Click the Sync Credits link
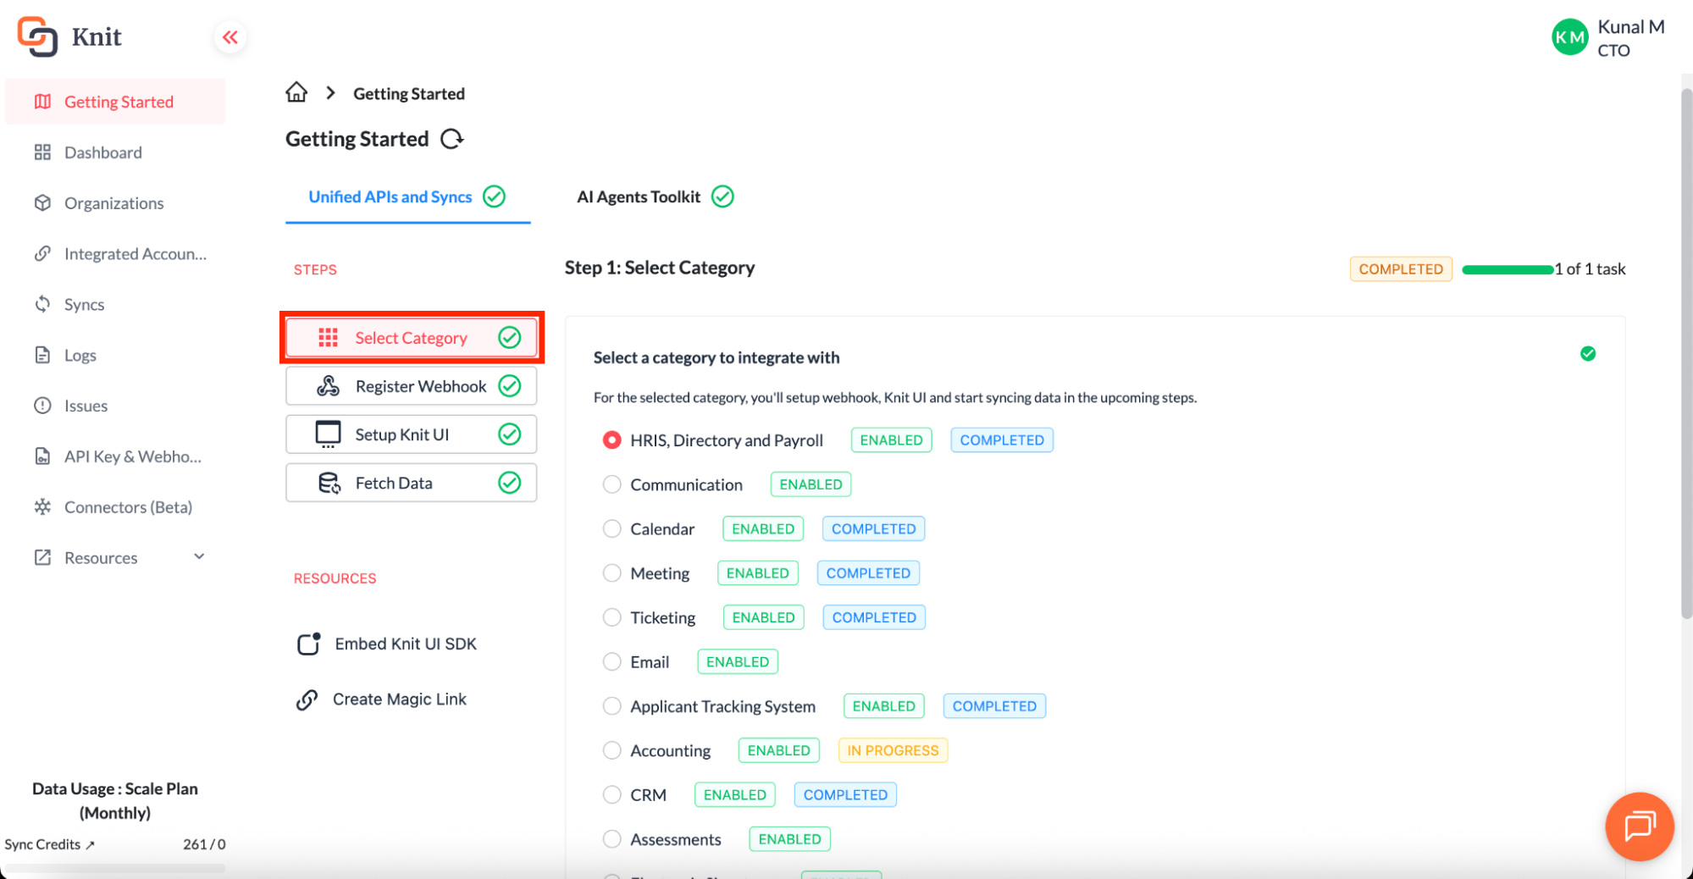This screenshot has height=879, width=1693. click(49, 844)
